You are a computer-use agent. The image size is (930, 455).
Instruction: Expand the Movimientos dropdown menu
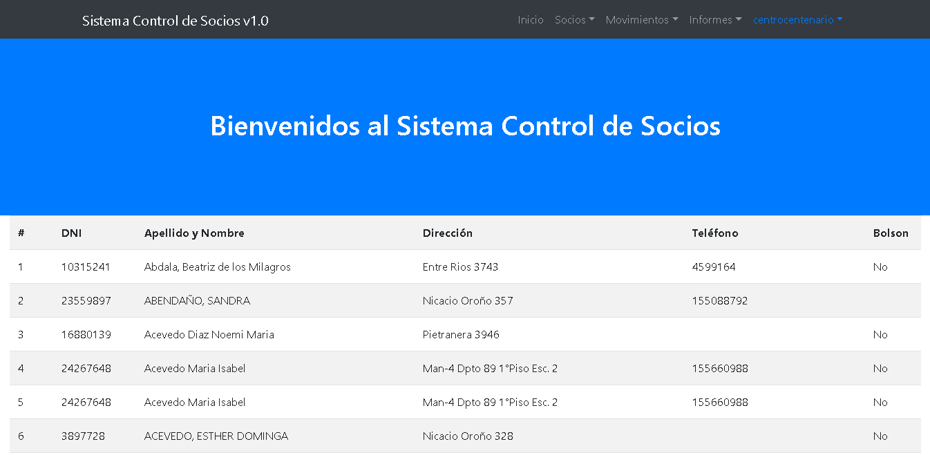click(x=641, y=20)
